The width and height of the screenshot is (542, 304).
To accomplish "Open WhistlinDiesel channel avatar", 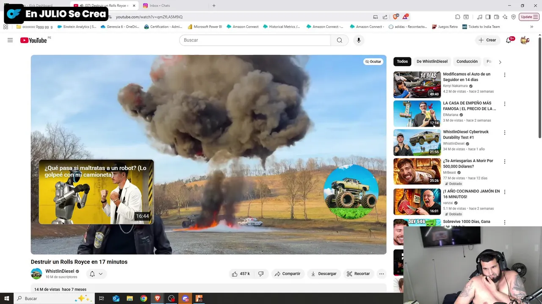I will 36,274.
